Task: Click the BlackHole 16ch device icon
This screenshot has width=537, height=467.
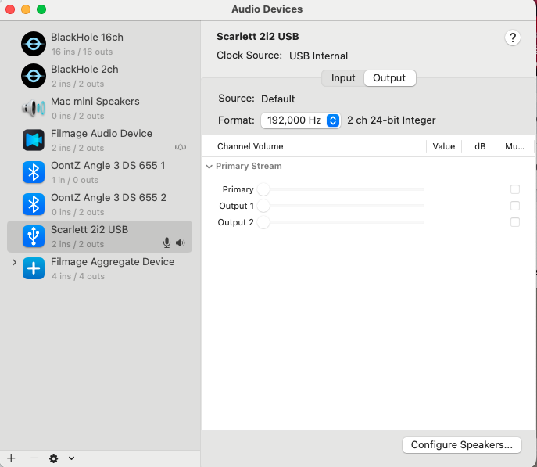Action: pyautogui.click(x=34, y=44)
